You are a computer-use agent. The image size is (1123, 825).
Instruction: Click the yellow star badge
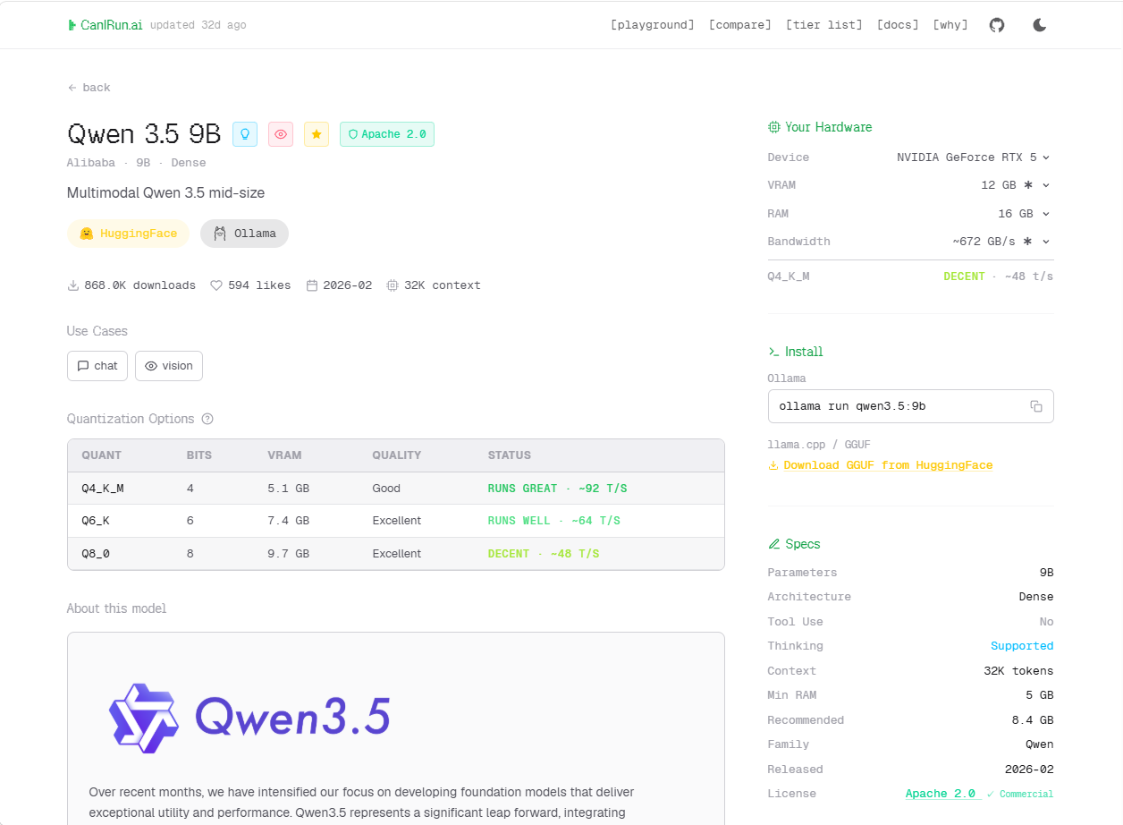coord(317,134)
